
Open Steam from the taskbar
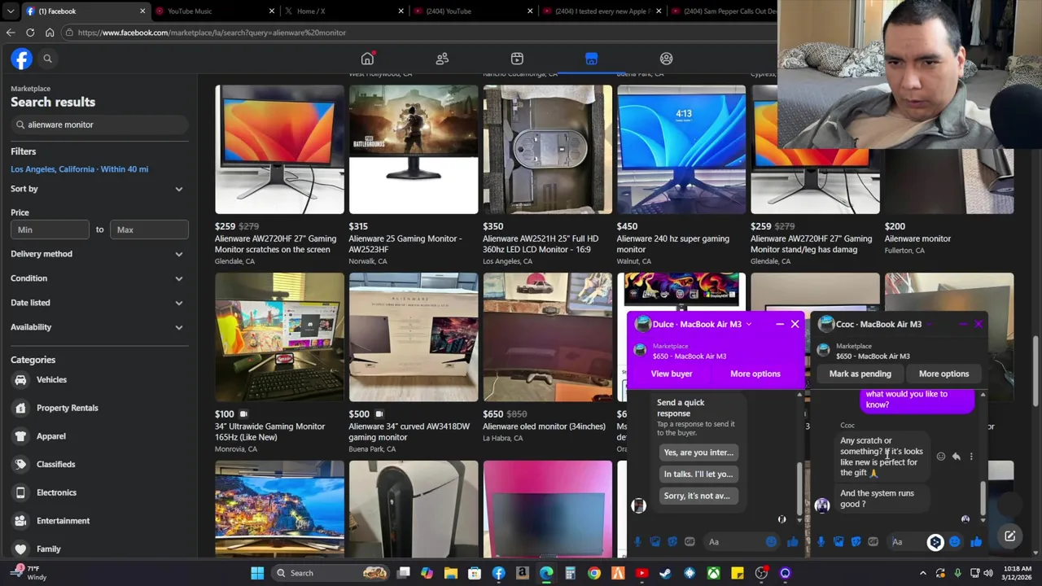pyautogui.click(x=665, y=573)
